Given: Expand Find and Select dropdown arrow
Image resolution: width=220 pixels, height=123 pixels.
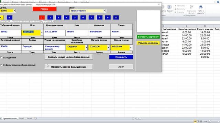Looking at the screenshot, I should 205,13.
